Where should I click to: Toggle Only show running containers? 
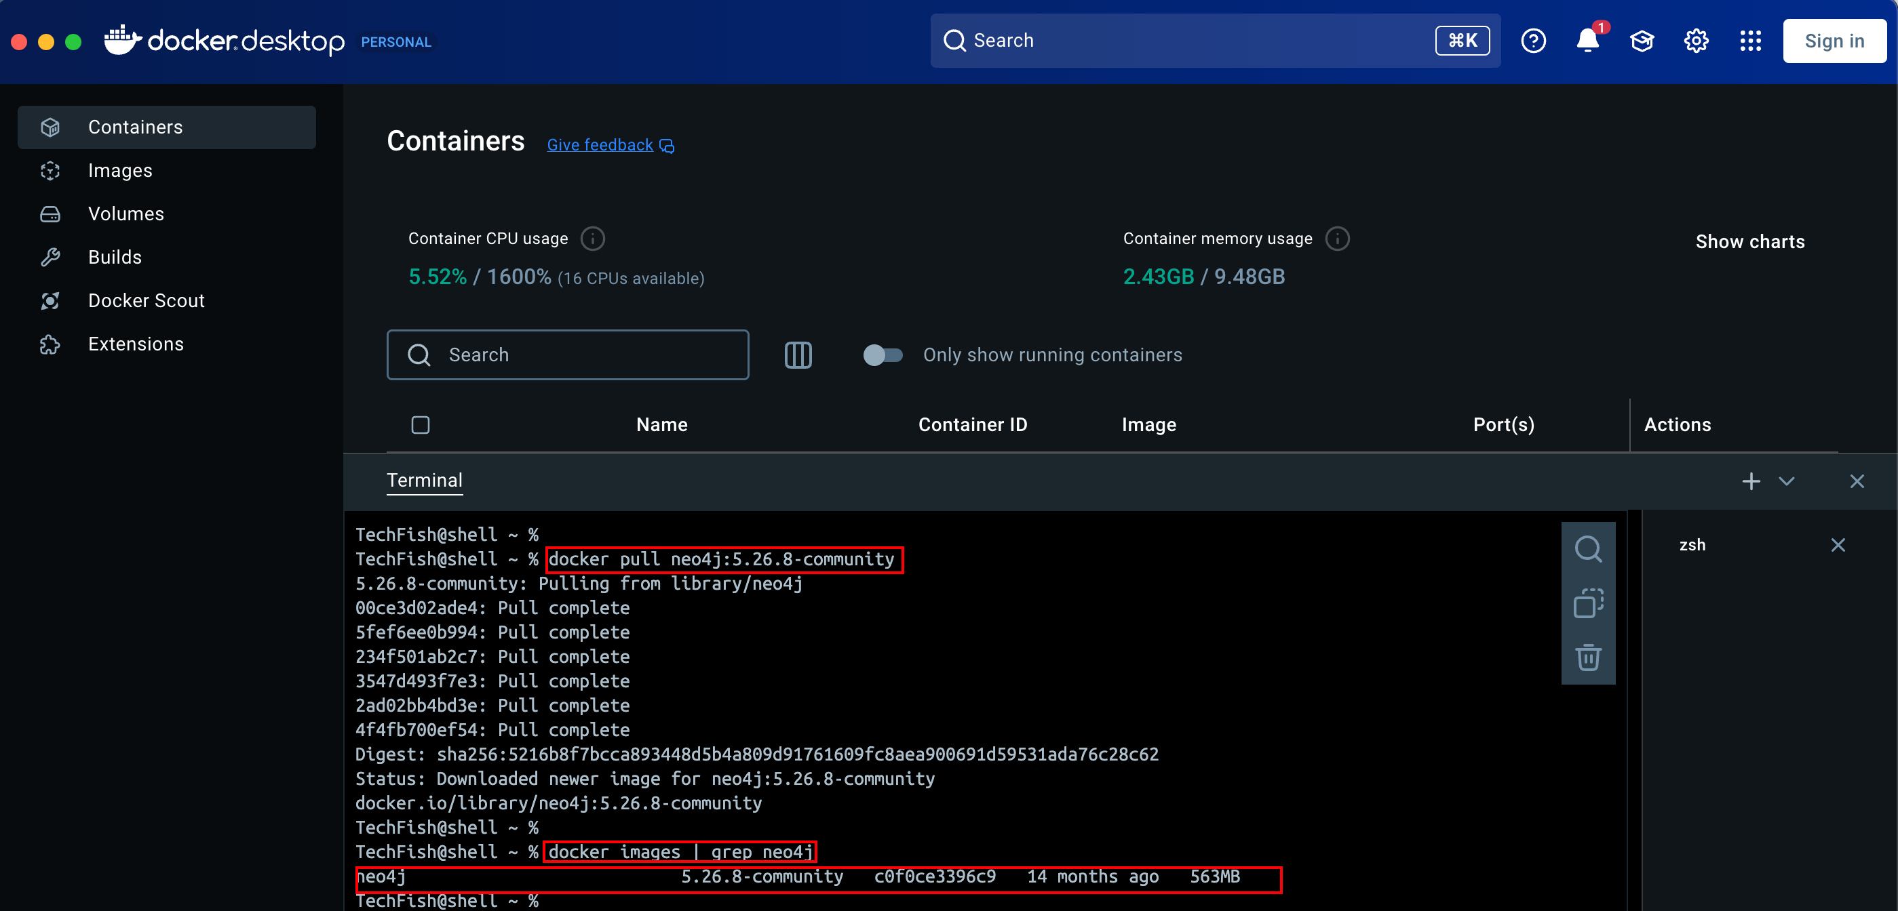pyautogui.click(x=883, y=355)
